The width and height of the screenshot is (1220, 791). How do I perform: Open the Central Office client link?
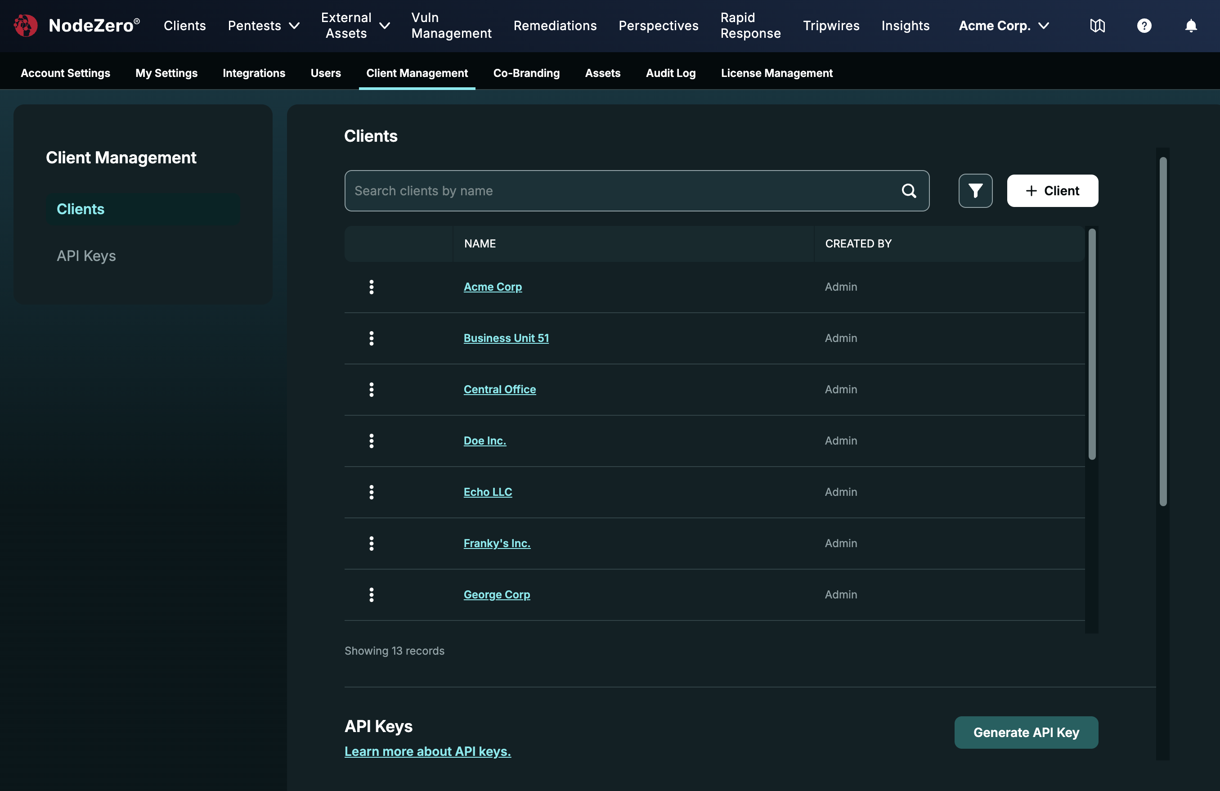click(499, 390)
